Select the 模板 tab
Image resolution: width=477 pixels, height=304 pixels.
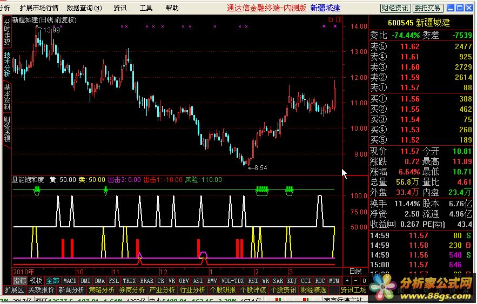tap(36, 281)
